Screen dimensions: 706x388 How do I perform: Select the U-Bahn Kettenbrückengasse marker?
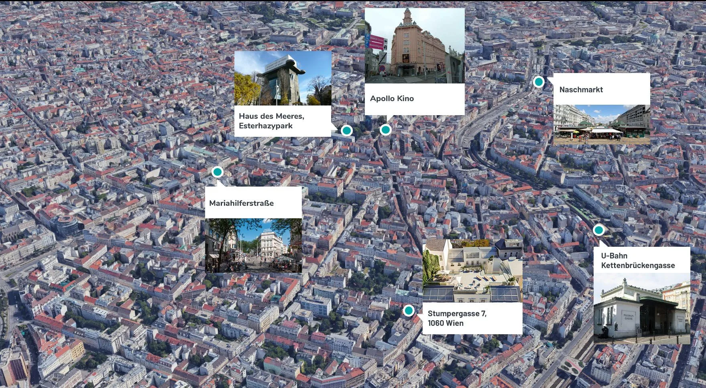tap(599, 230)
